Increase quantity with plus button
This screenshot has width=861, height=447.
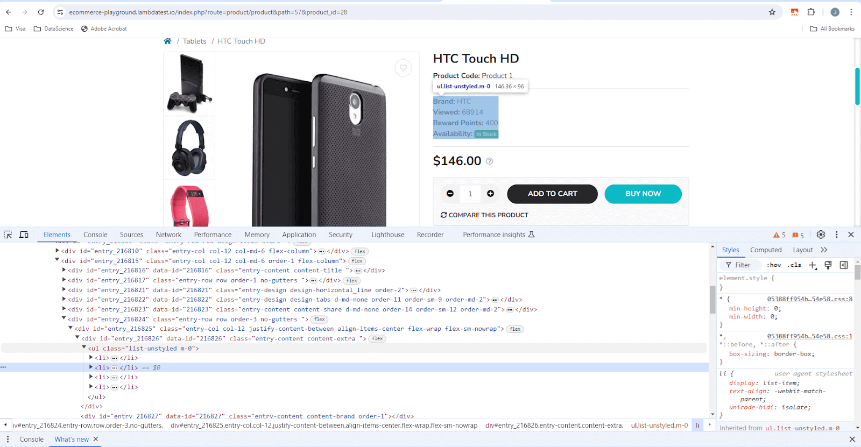(490, 194)
